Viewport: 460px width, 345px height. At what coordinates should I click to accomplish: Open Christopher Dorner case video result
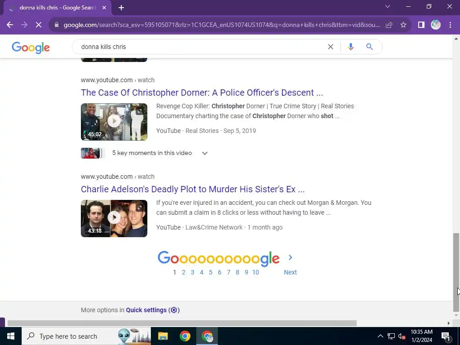[202, 93]
